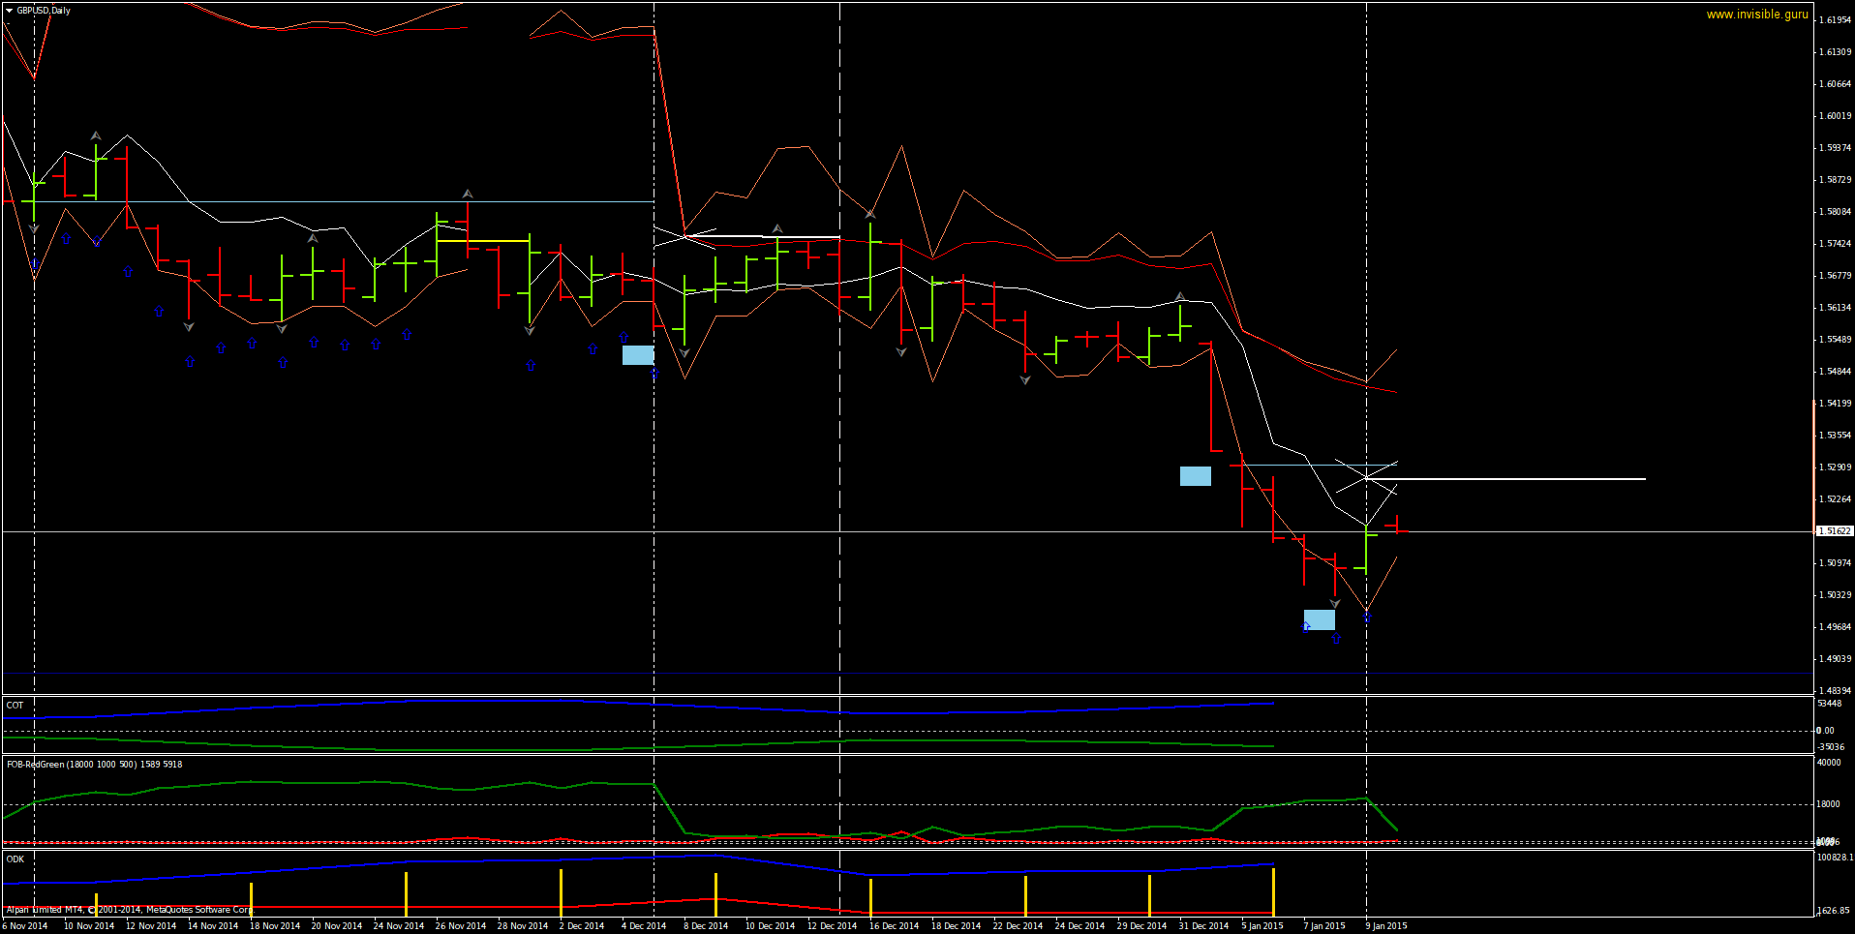
Task: Click the -35036 scale value in COT window
Action: 1831,747
